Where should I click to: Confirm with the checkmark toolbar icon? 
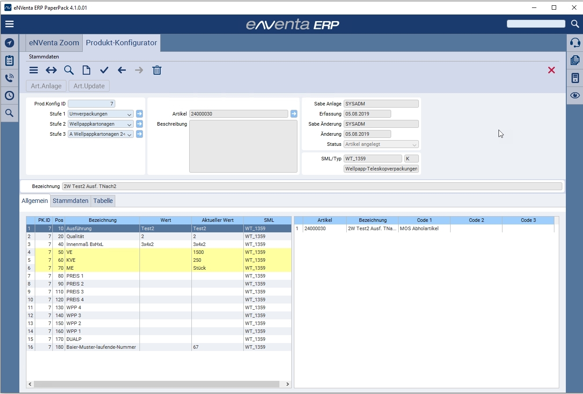click(x=104, y=70)
